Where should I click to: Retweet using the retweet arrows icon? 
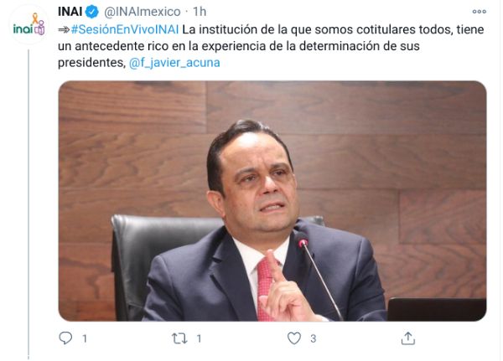179,338
